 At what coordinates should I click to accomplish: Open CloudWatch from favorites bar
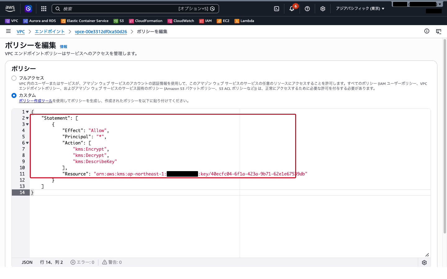tap(181, 21)
